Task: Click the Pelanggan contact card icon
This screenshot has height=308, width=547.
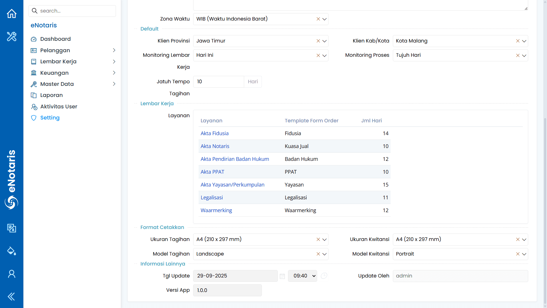Action: 34,50
